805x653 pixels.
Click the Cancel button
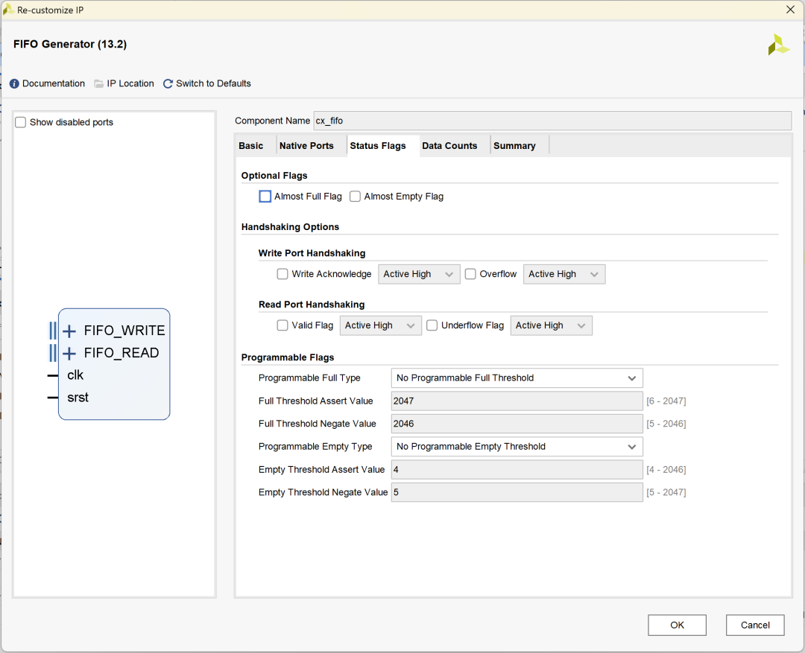point(755,625)
